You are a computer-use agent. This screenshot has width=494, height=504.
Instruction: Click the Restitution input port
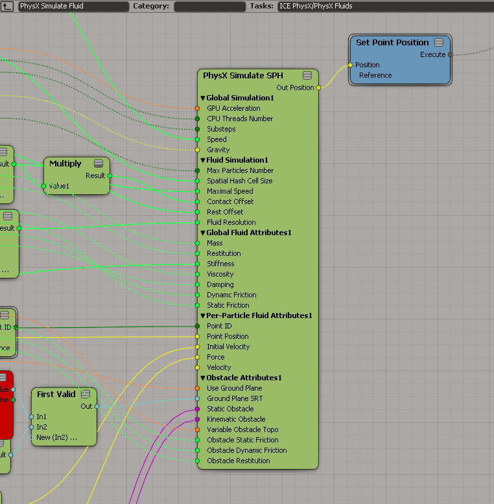(198, 253)
